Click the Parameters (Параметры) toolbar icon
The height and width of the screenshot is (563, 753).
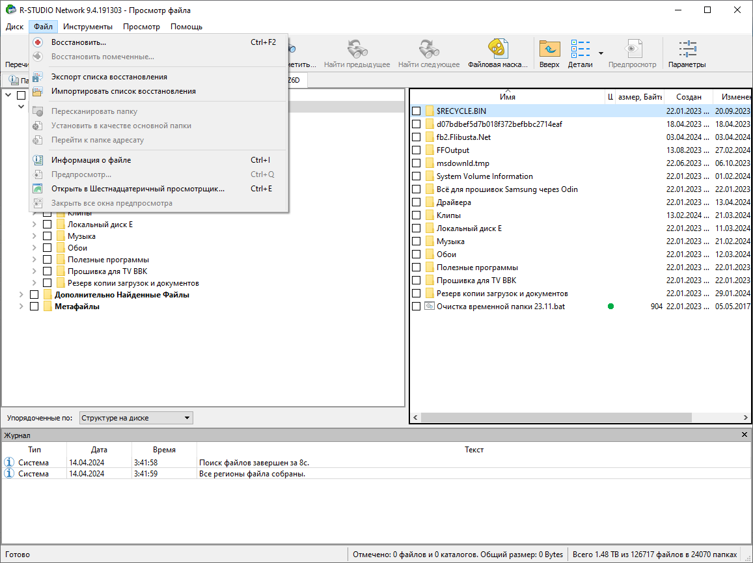(x=687, y=49)
